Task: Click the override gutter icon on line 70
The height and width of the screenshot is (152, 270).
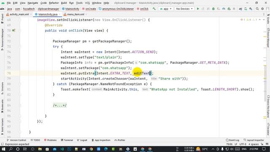Action: 13,30
